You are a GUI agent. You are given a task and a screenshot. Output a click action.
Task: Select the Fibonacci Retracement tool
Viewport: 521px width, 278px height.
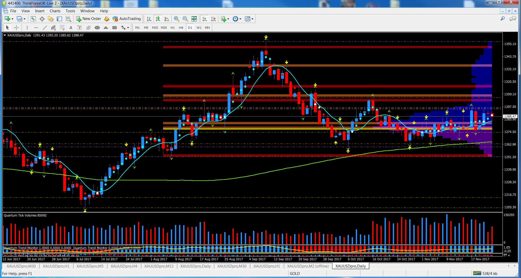coord(62,27)
